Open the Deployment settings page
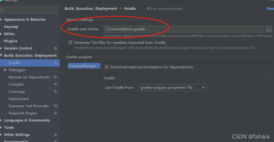 point(19,99)
